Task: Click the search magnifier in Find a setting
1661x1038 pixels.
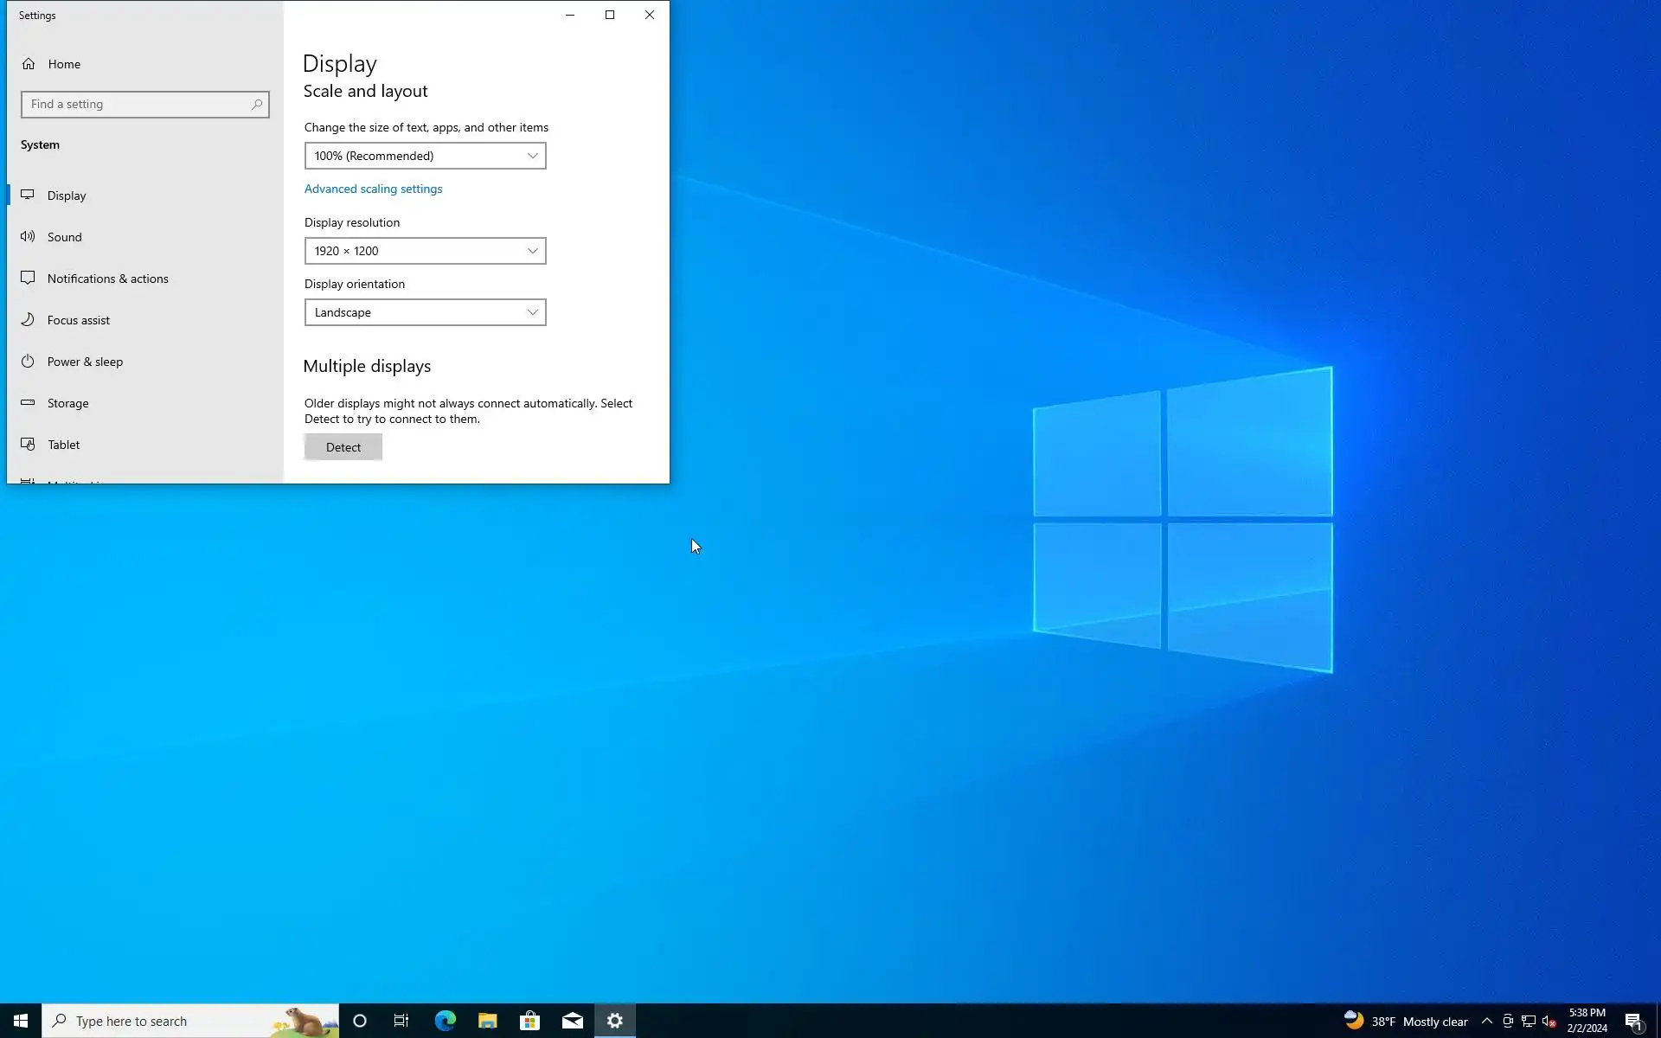Action: coord(257,105)
